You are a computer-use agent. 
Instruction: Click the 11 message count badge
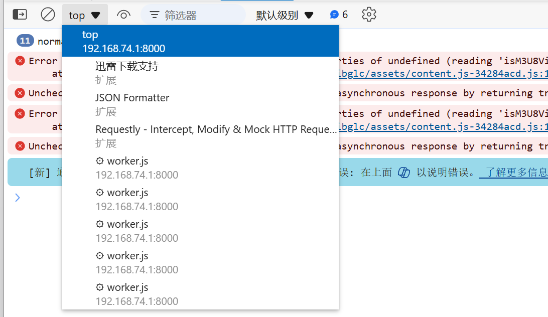pos(25,41)
